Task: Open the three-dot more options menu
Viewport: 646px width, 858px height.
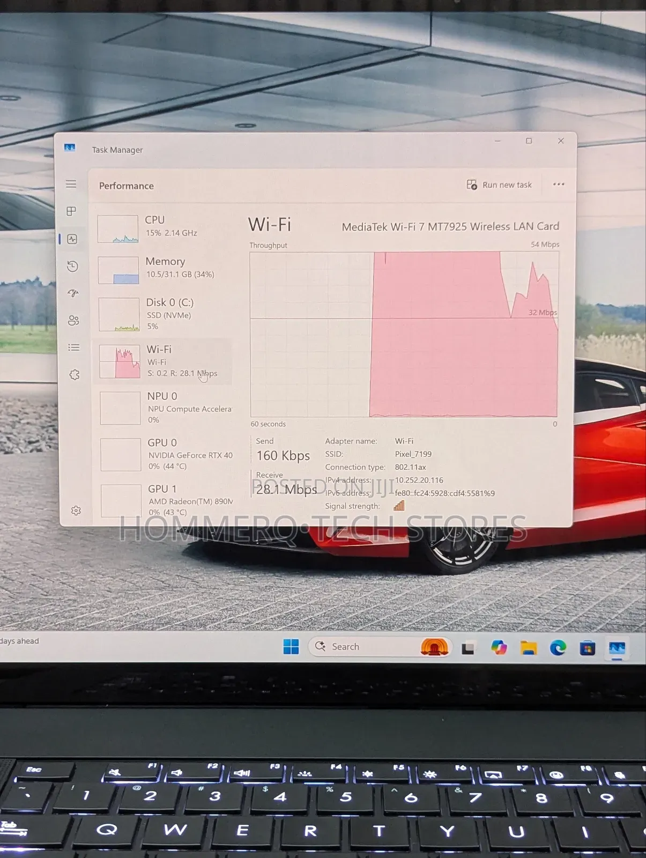Action: (x=559, y=184)
